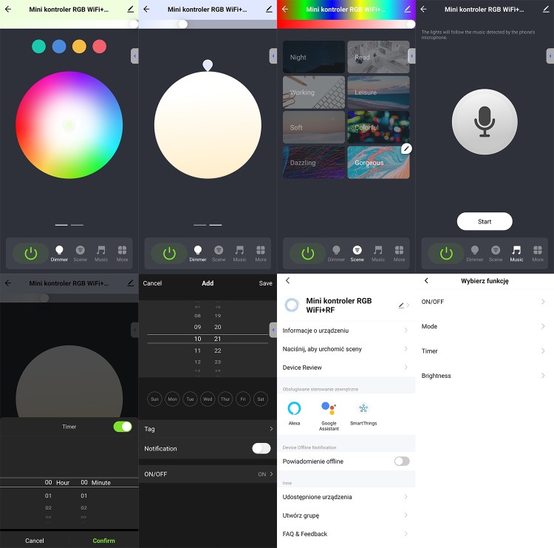Open Mode function row
554x548 pixels.
[x=485, y=326]
